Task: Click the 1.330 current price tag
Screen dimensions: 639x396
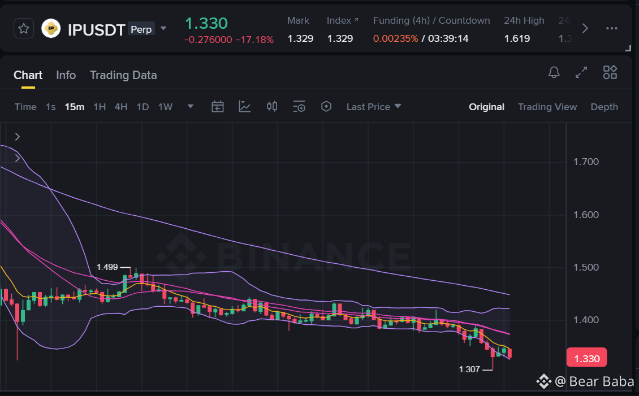Action: click(x=586, y=359)
